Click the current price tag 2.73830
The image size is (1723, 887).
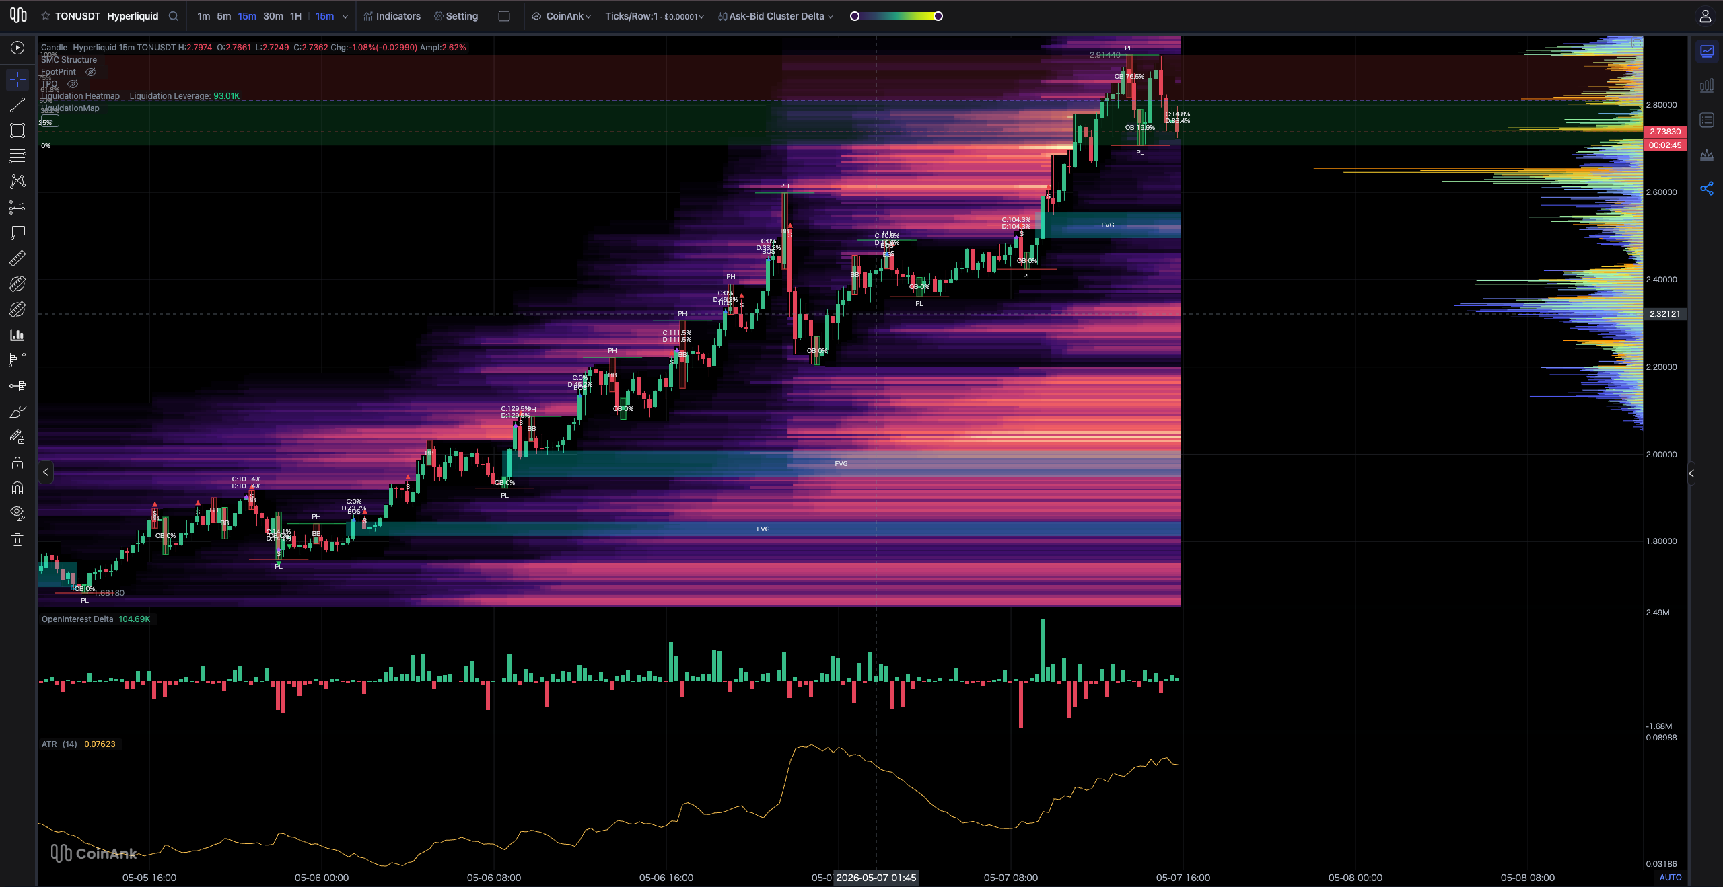[1665, 132]
